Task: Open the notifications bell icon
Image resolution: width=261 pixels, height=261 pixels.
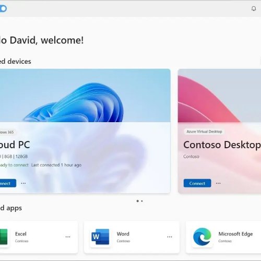Action: click(x=254, y=8)
